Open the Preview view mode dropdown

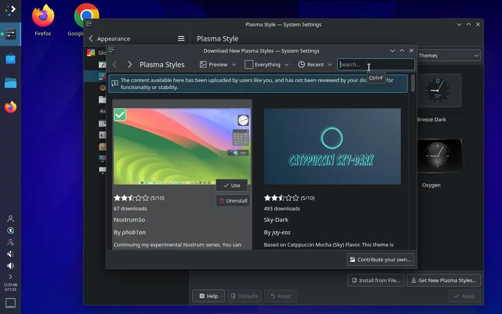tap(218, 64)
